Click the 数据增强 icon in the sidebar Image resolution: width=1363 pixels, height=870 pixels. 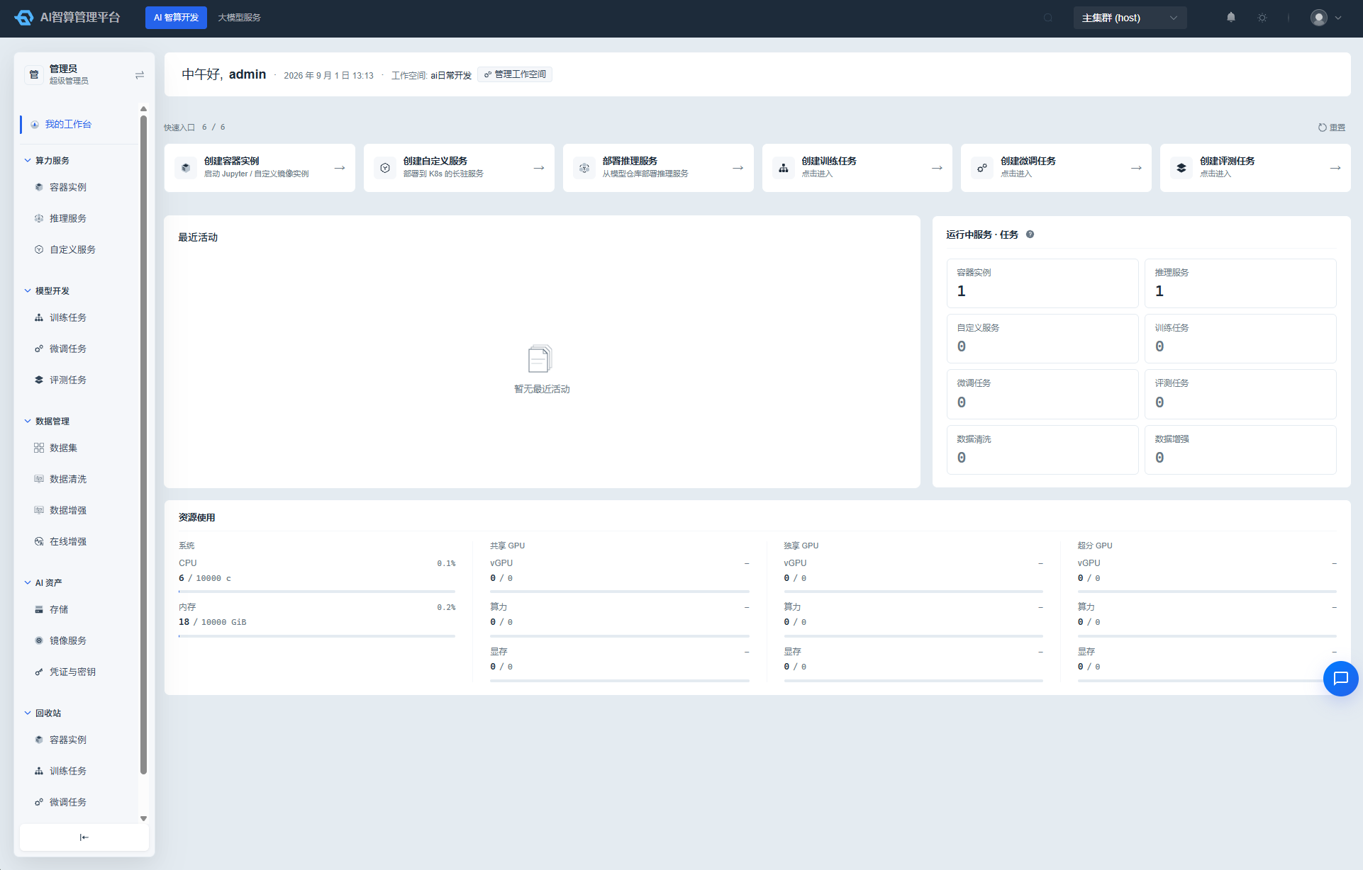click(39, 510)
